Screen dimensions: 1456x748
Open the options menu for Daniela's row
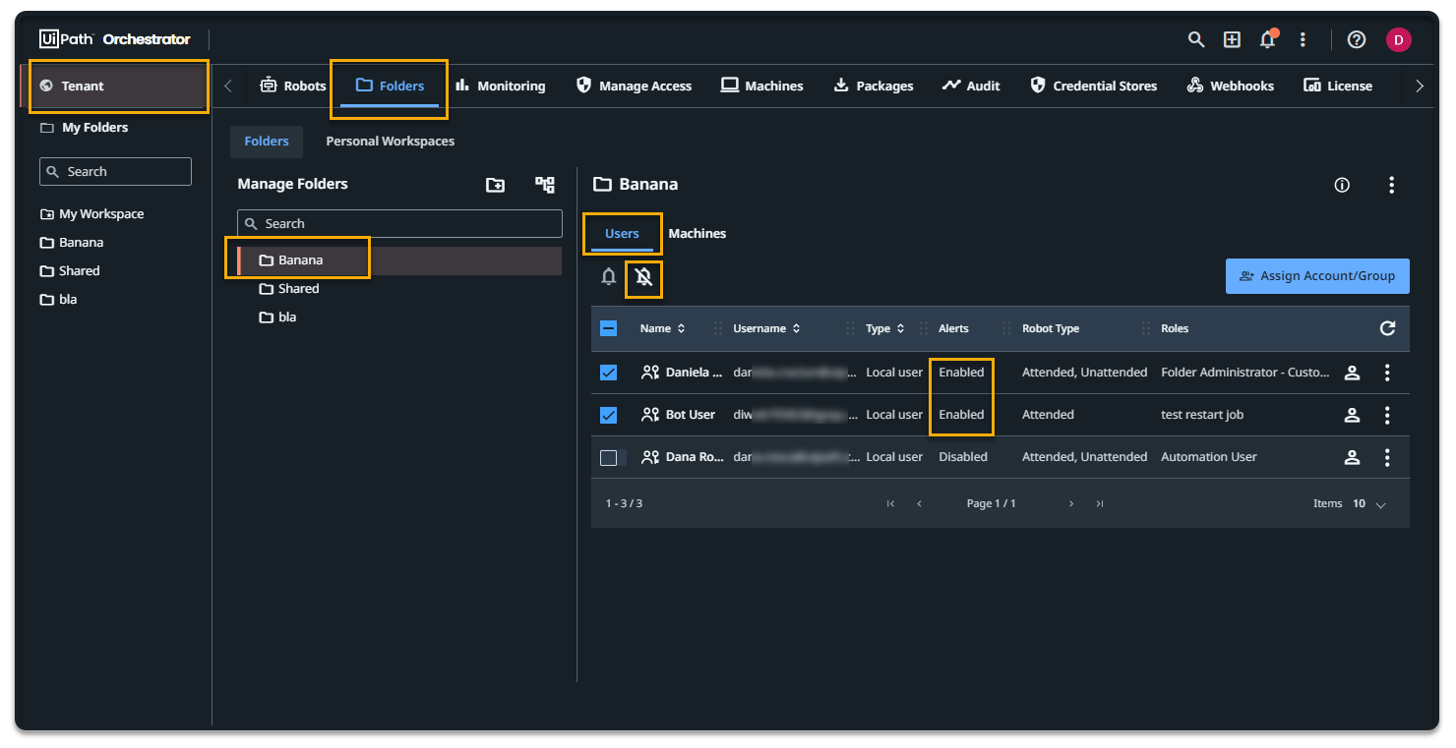click(x=1387, y=373)
